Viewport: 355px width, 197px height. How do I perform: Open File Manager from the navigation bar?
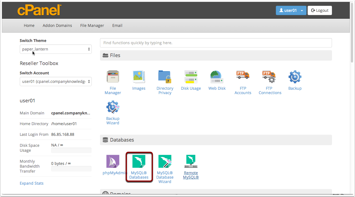coord(92,26)
